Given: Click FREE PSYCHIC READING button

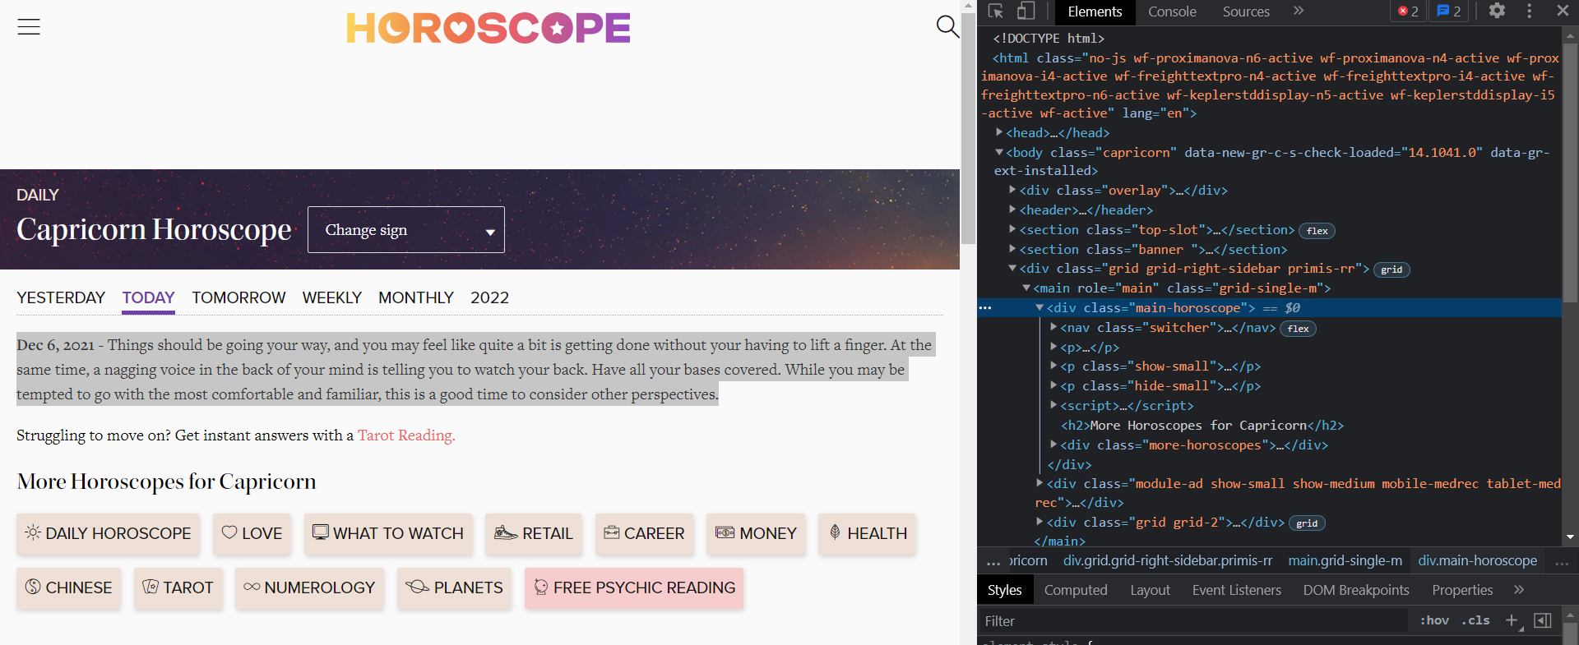Looking at the screenshot, I should (634, 587).
